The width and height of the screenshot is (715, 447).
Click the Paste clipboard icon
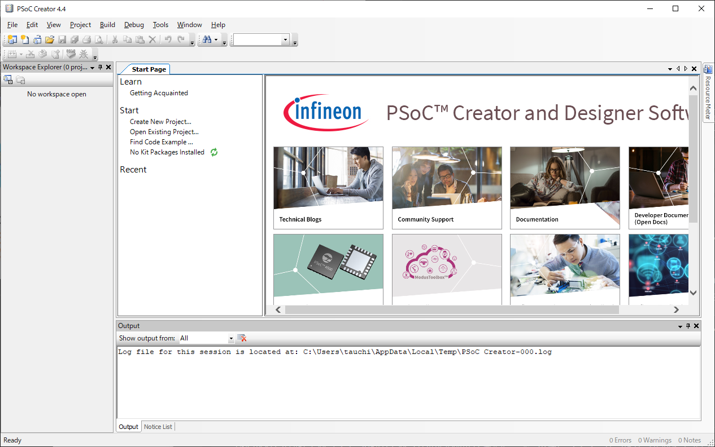click(139, 39)
